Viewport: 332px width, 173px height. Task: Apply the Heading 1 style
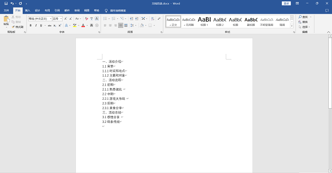(204, 21)
